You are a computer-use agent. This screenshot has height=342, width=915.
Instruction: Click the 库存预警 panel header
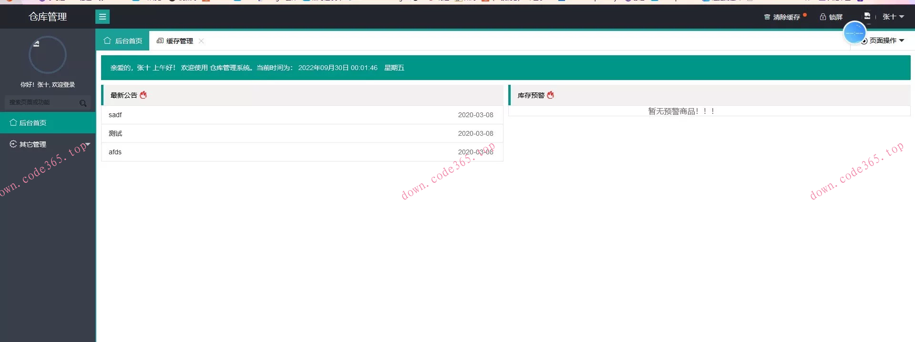coord(709,95)
